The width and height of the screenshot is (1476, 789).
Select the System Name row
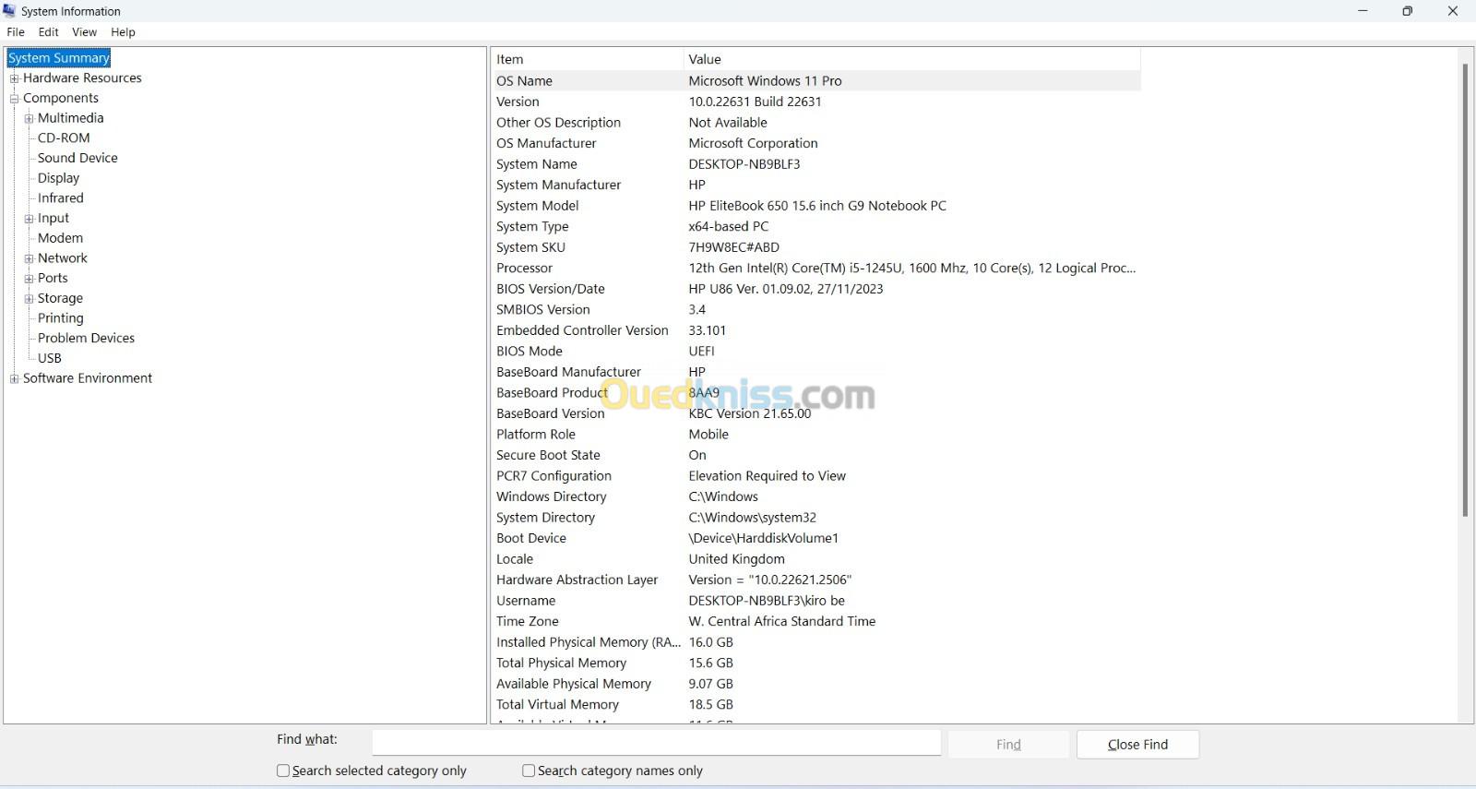[816, 164]
